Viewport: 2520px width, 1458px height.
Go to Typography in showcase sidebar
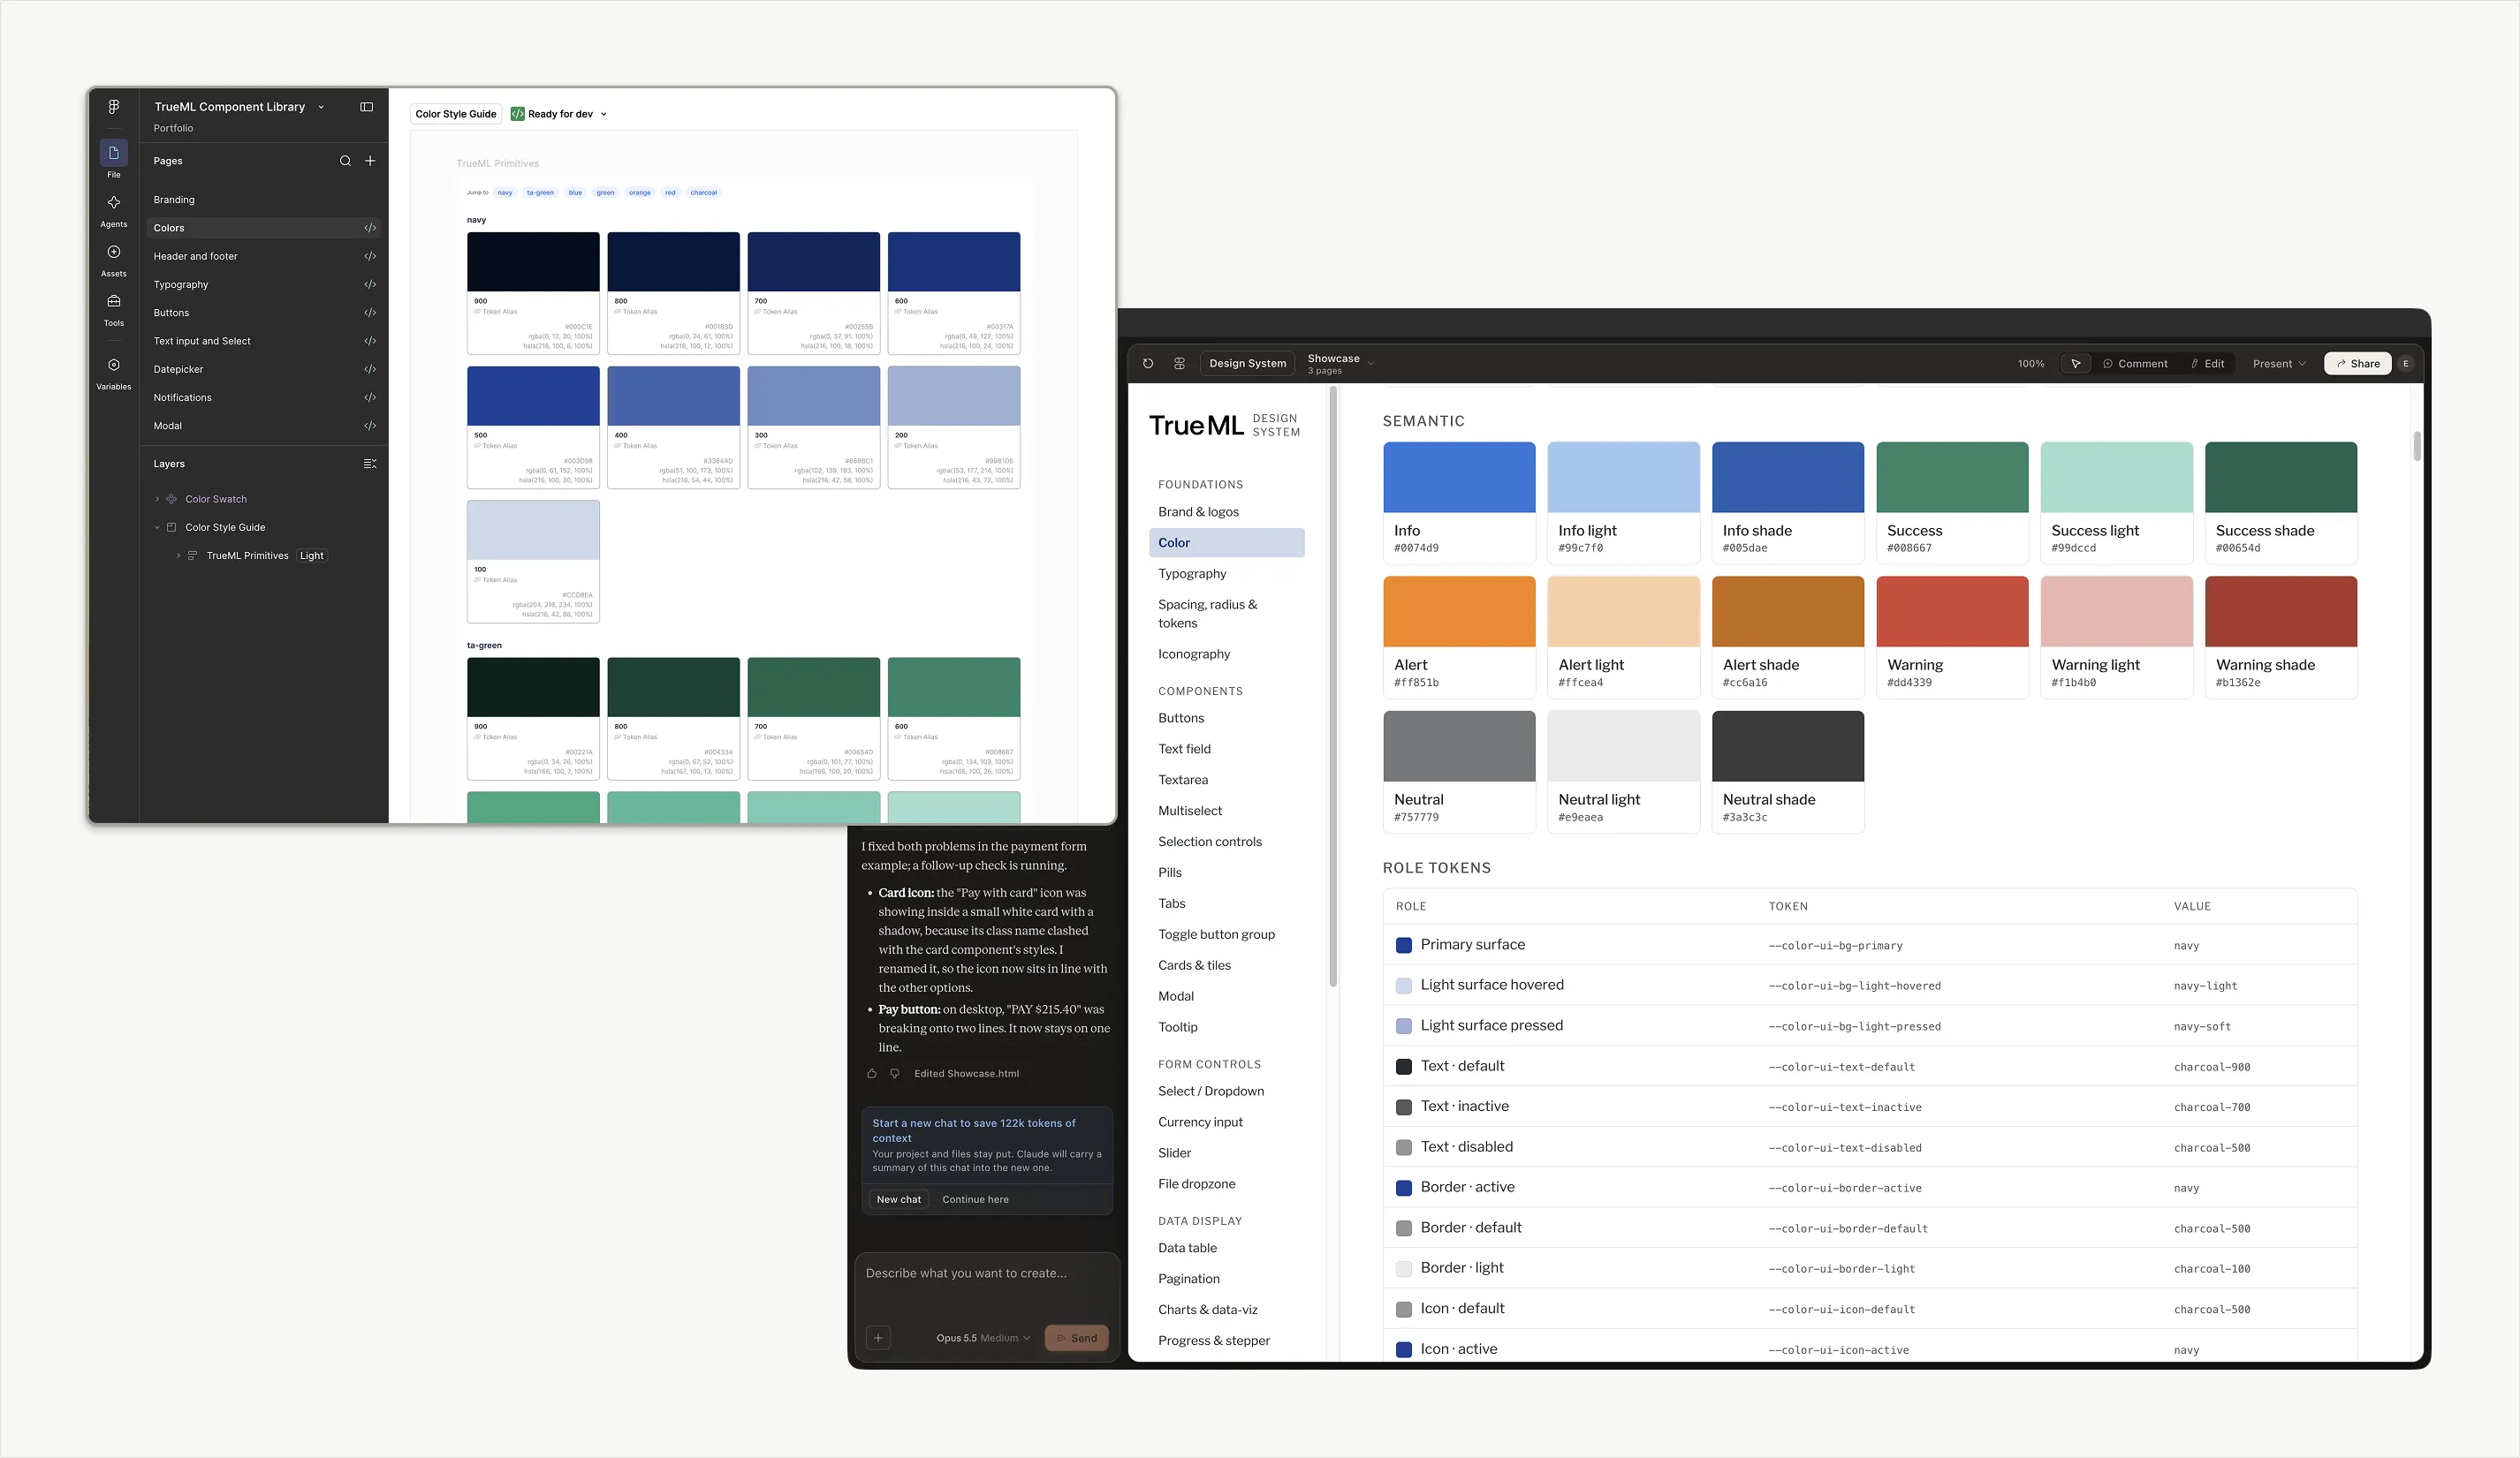[1192, 574]
